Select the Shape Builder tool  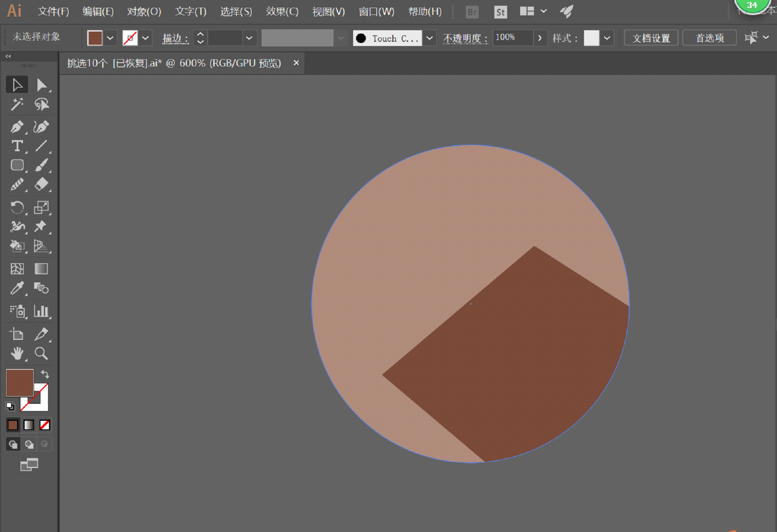coord(17,246)
